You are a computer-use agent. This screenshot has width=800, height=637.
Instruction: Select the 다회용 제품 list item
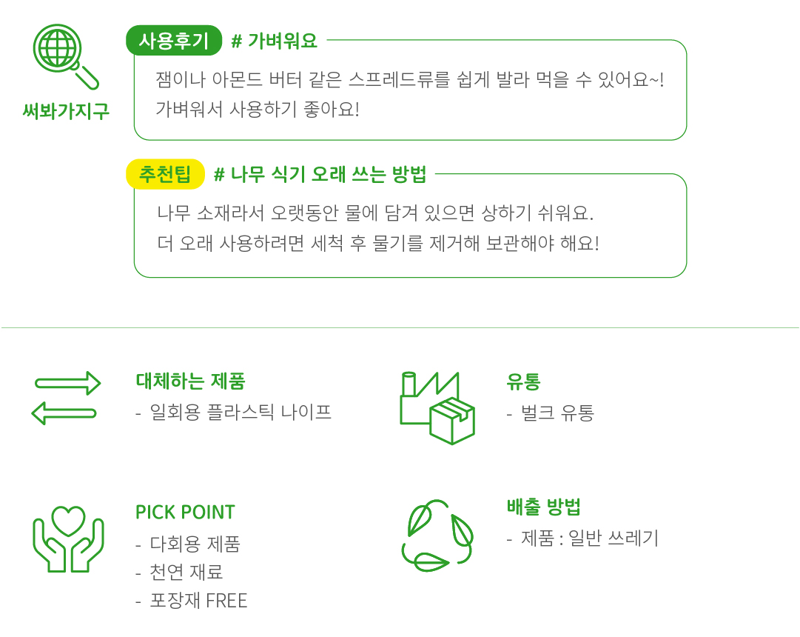click(x=195, y=544)
